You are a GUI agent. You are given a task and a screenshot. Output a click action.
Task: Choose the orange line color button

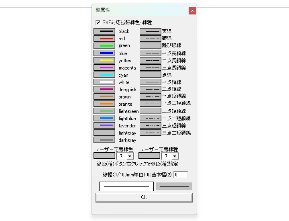pos(104,104)
